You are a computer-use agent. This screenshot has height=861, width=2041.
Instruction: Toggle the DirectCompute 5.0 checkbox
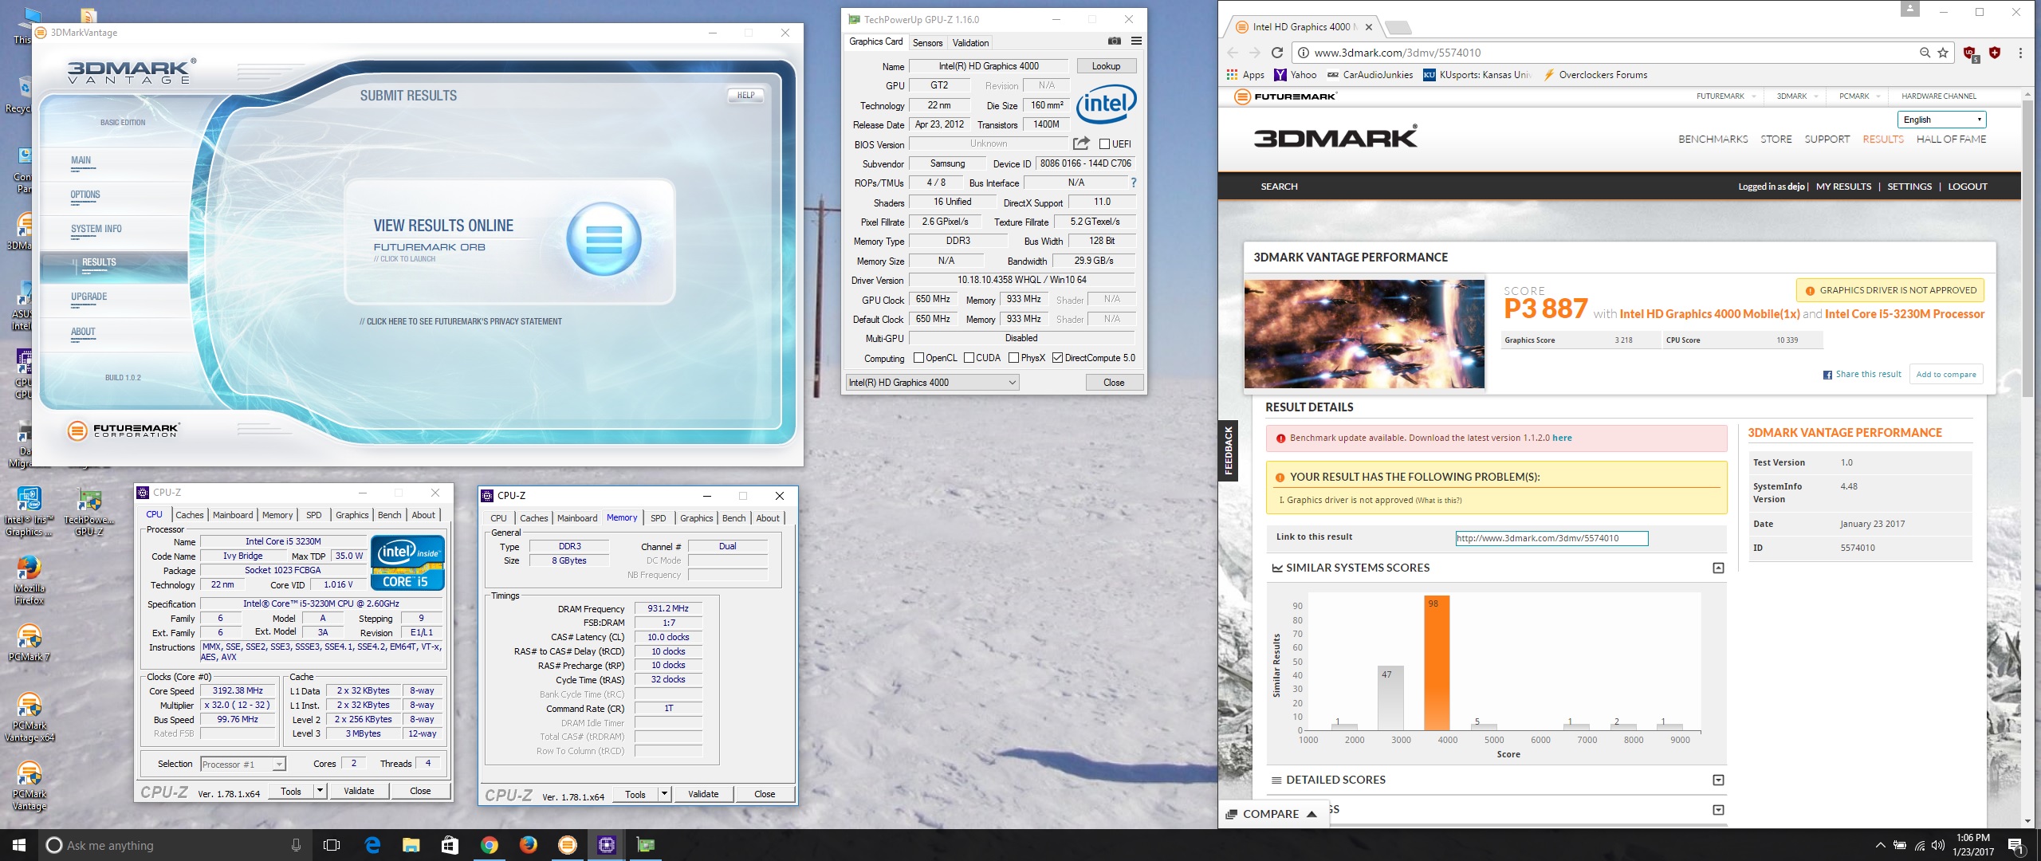coord(1057,358)
